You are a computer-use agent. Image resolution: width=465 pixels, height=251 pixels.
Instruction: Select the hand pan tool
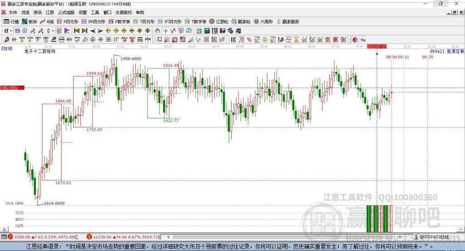(158, 31)
